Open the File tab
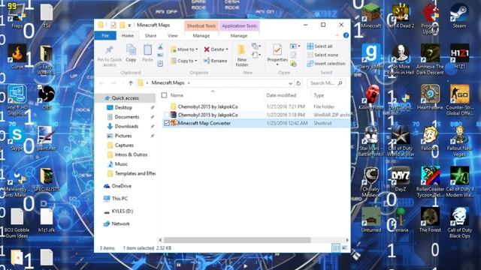This screenshot has height=270, width=481. point(105,35)
